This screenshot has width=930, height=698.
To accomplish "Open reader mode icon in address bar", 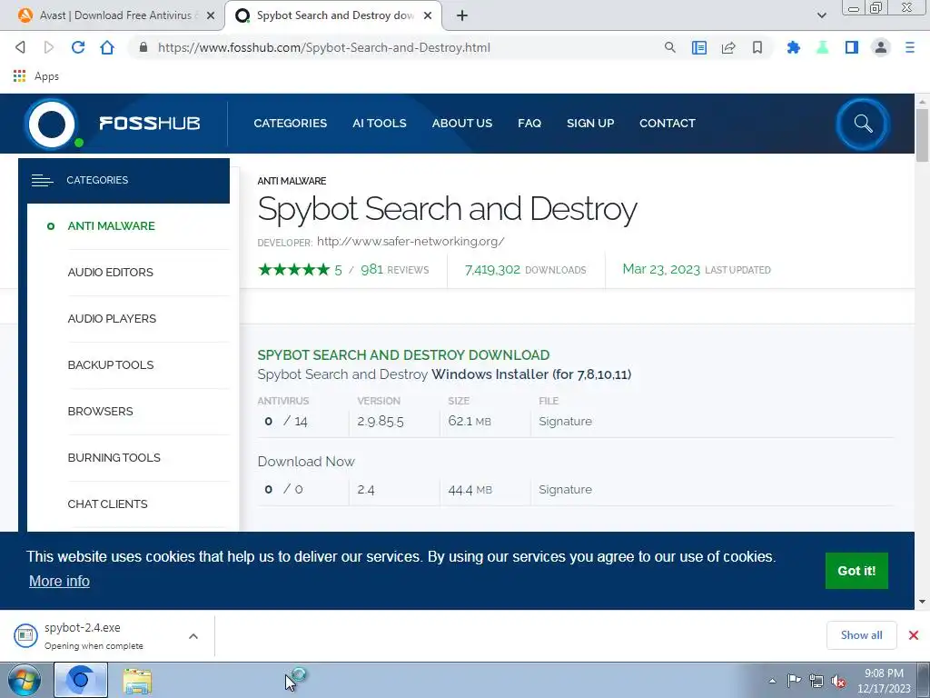I will pos(699,47).
